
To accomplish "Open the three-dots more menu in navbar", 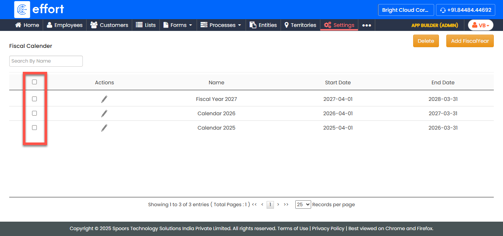I will [x=366, y=25].
